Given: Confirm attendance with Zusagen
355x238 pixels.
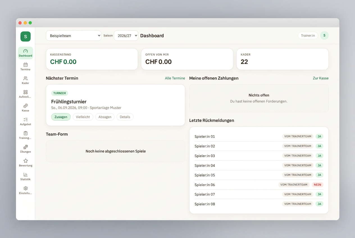Looking at the screenshot, I should click(61, 117).
